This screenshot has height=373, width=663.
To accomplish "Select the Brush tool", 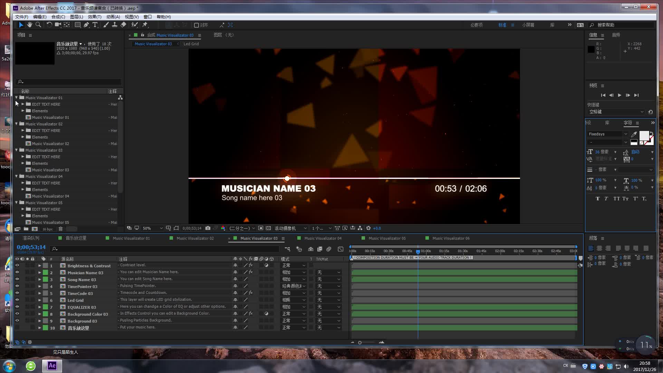I will [x=106, y=25].
